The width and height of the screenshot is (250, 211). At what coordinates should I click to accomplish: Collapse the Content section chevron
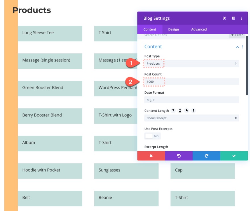[237, 46]
